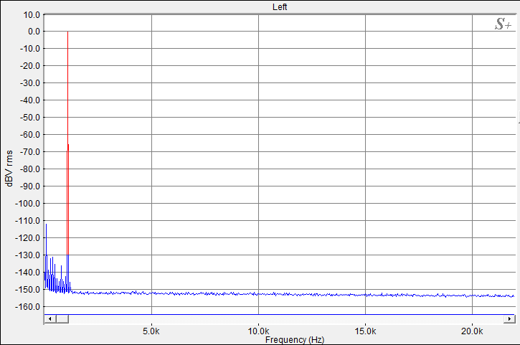Click the -100.0 dBV axis tick label
520x345 pixels.
coord(27,204)
